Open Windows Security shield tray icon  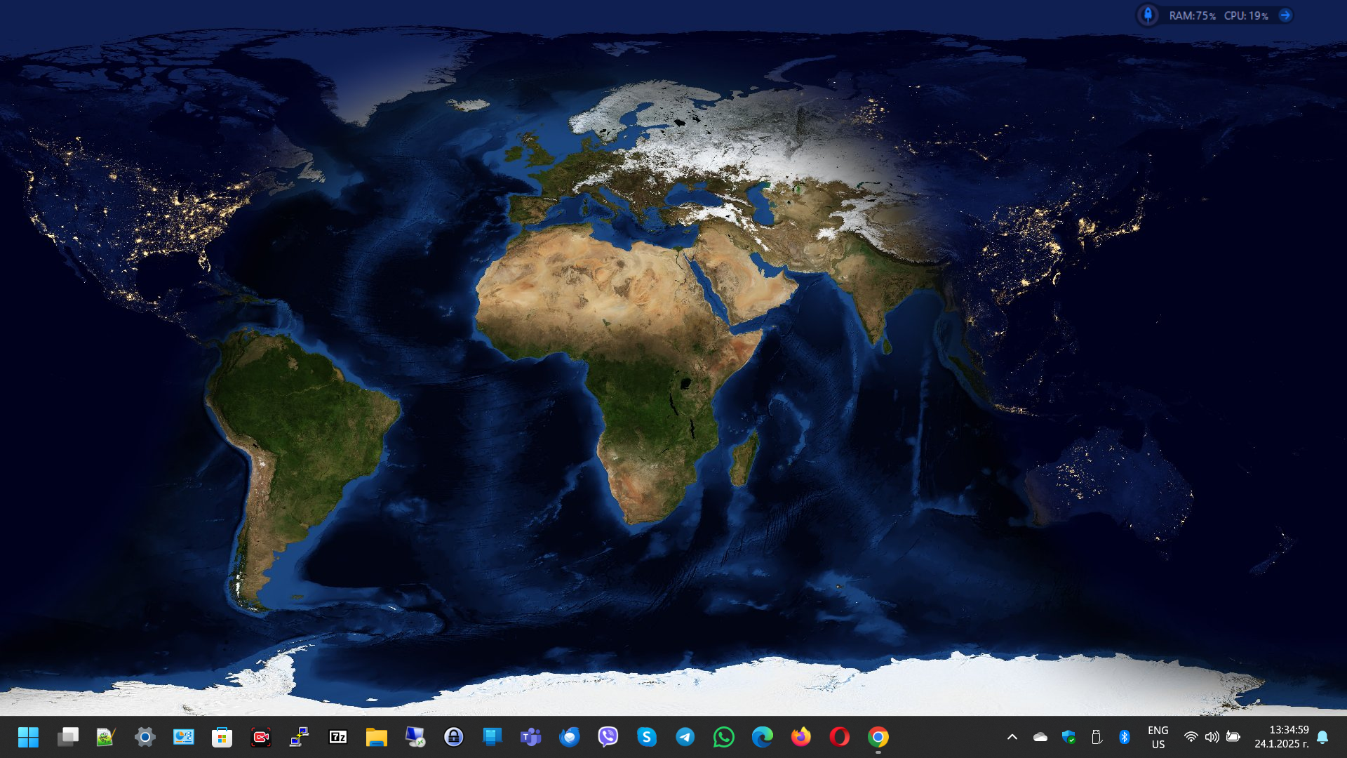point(1068,737)
